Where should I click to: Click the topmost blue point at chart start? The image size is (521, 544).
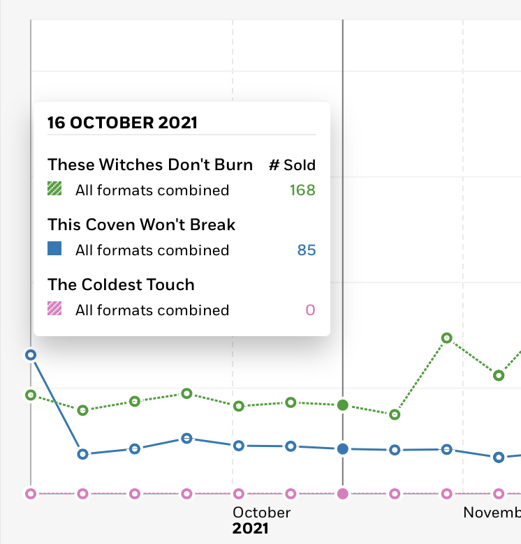(31, 355)
